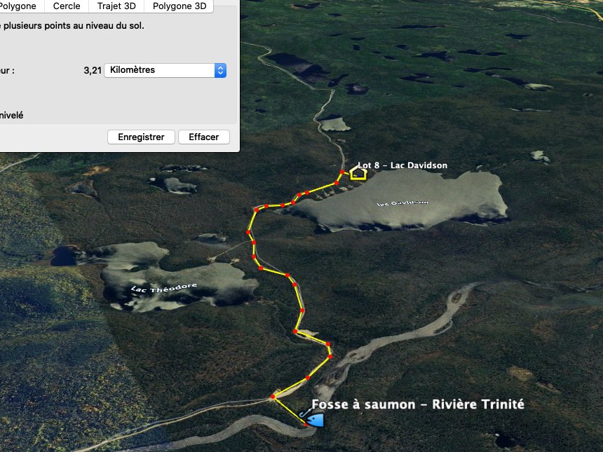Switch to the Cercle tab

[67, 6]
